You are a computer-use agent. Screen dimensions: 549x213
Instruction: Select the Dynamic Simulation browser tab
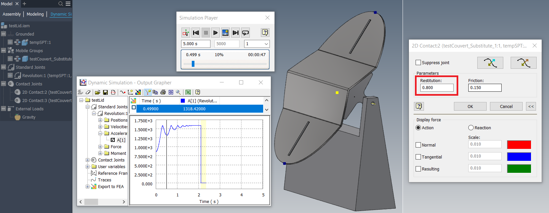[61, 14]
